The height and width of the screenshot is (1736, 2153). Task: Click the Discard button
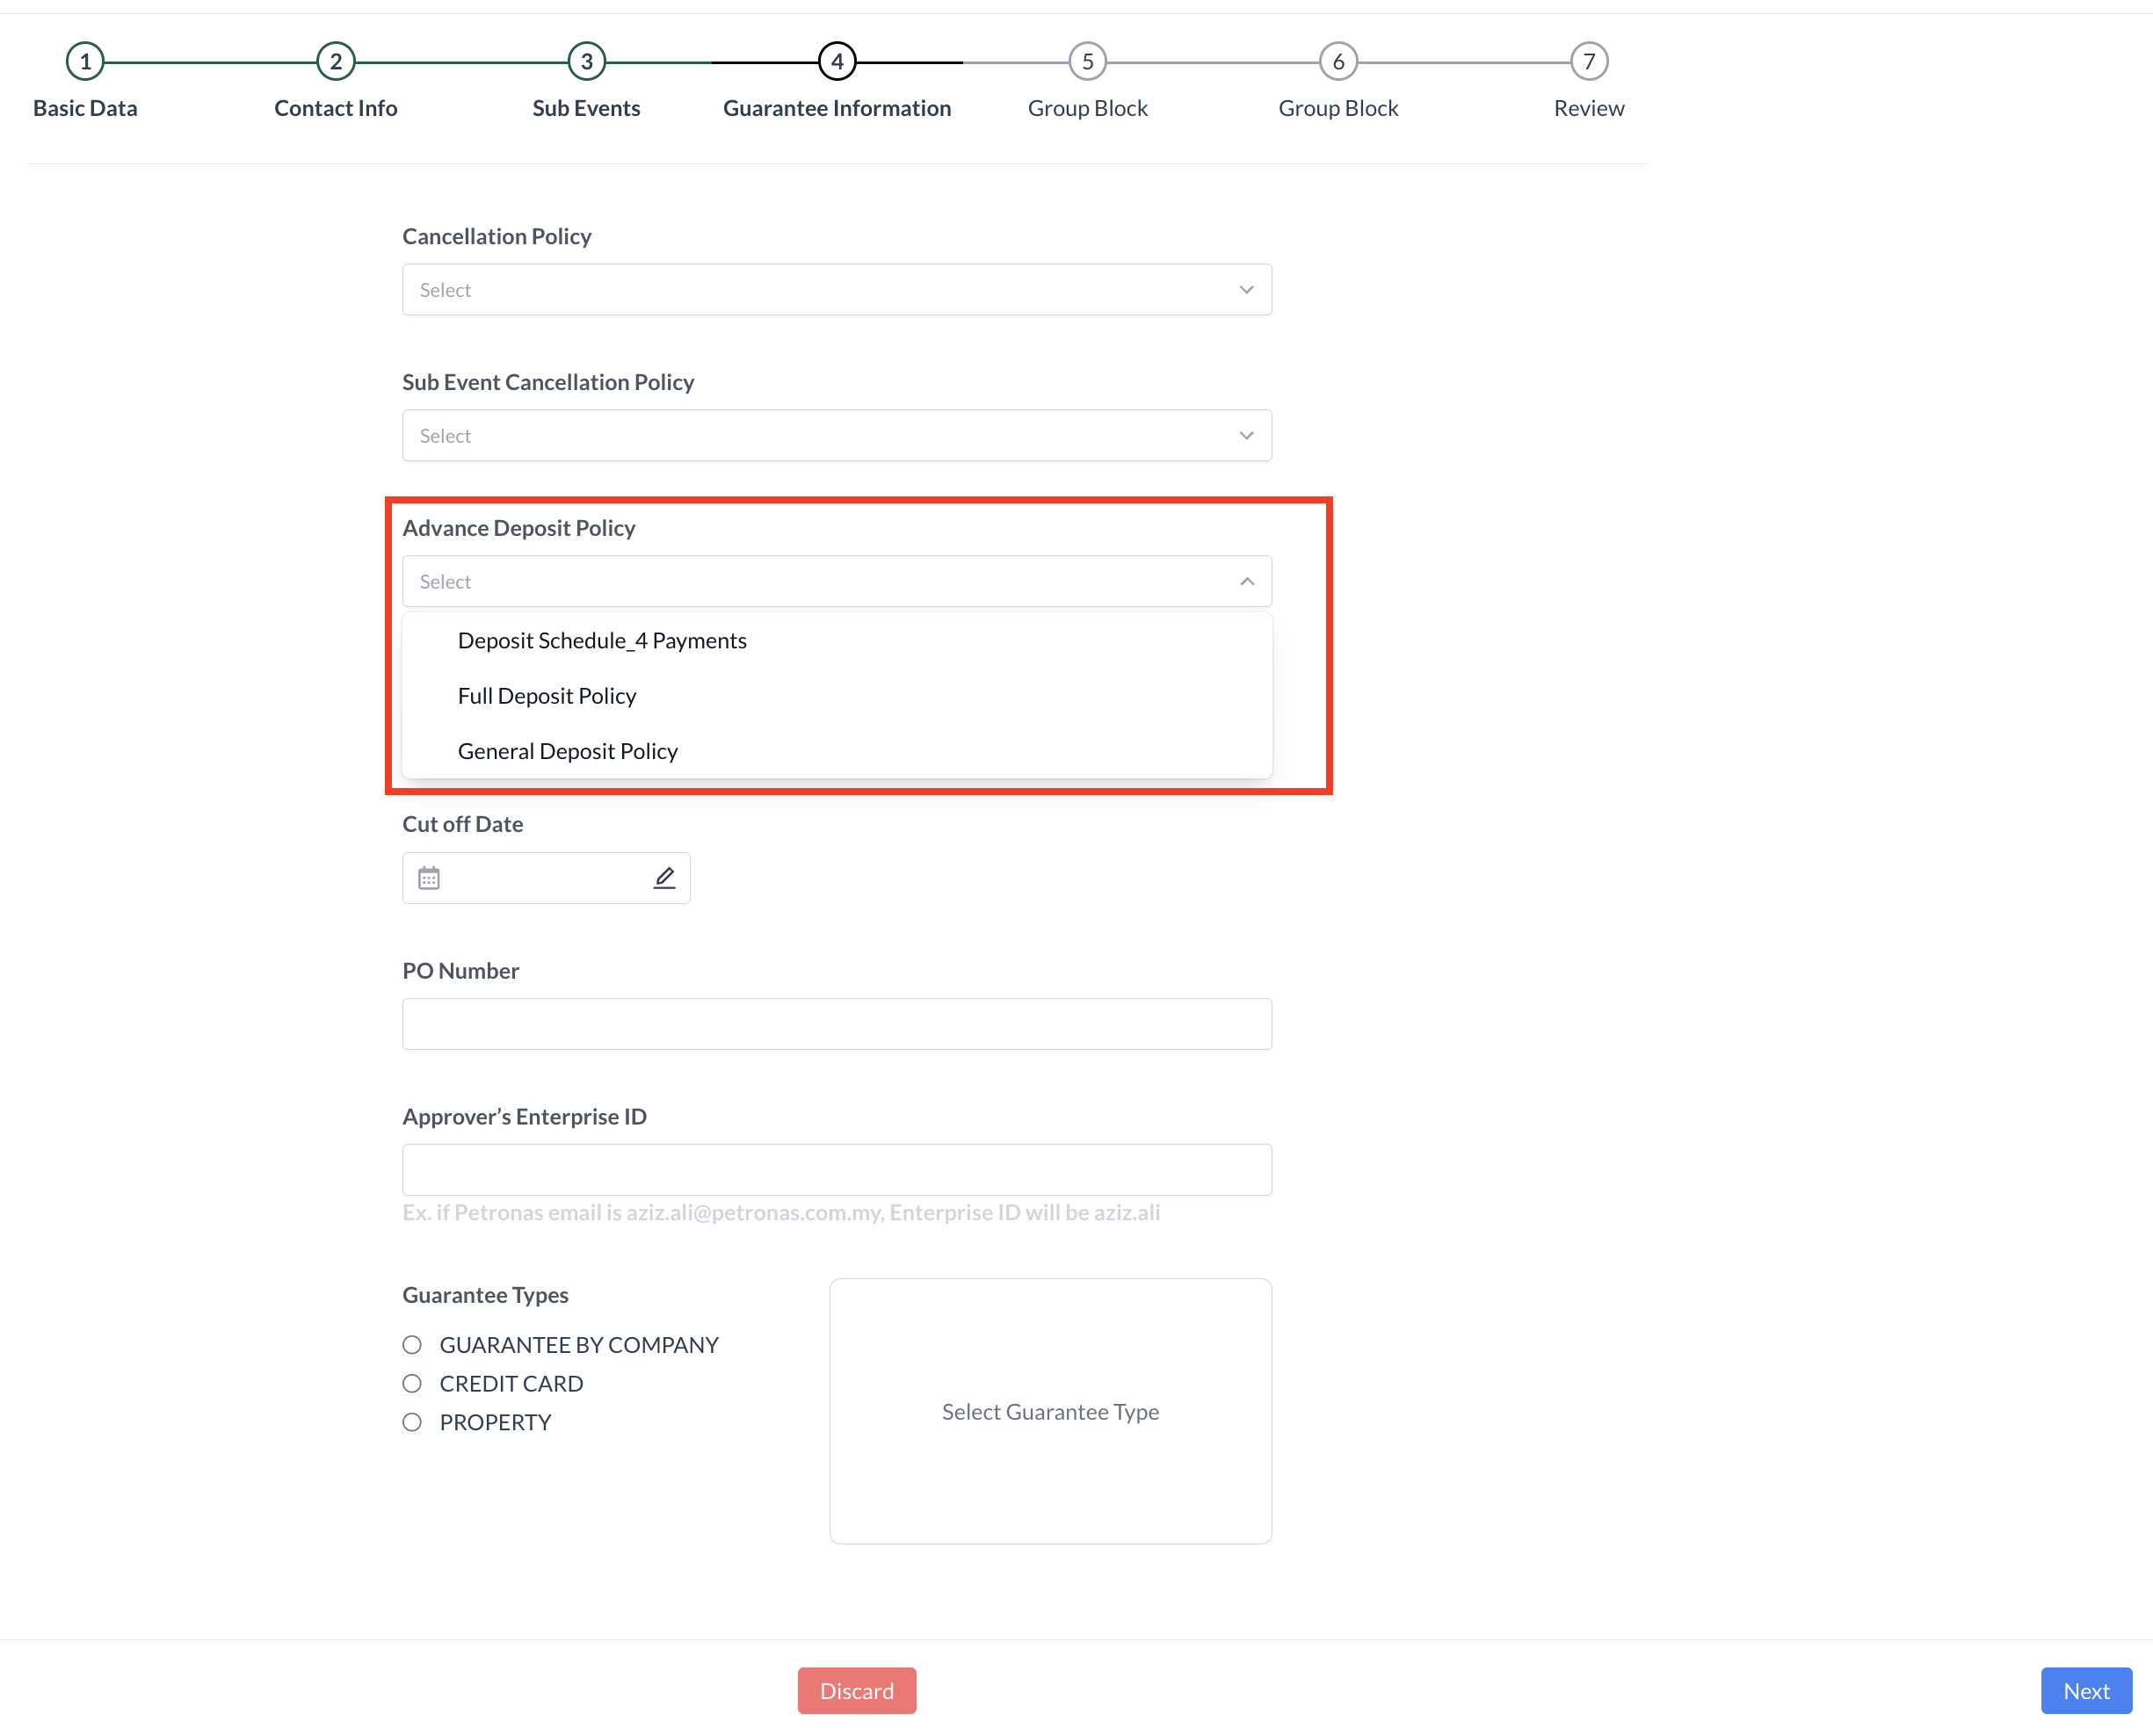856,1690
